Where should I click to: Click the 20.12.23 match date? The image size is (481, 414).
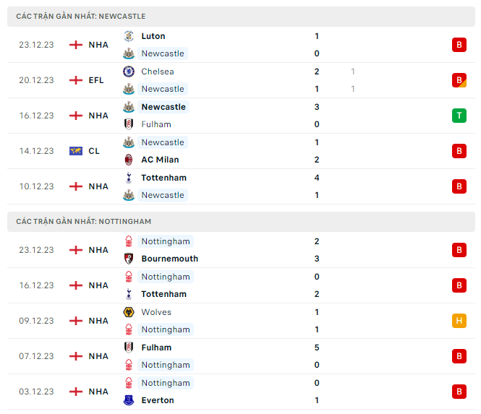[36, 80]
